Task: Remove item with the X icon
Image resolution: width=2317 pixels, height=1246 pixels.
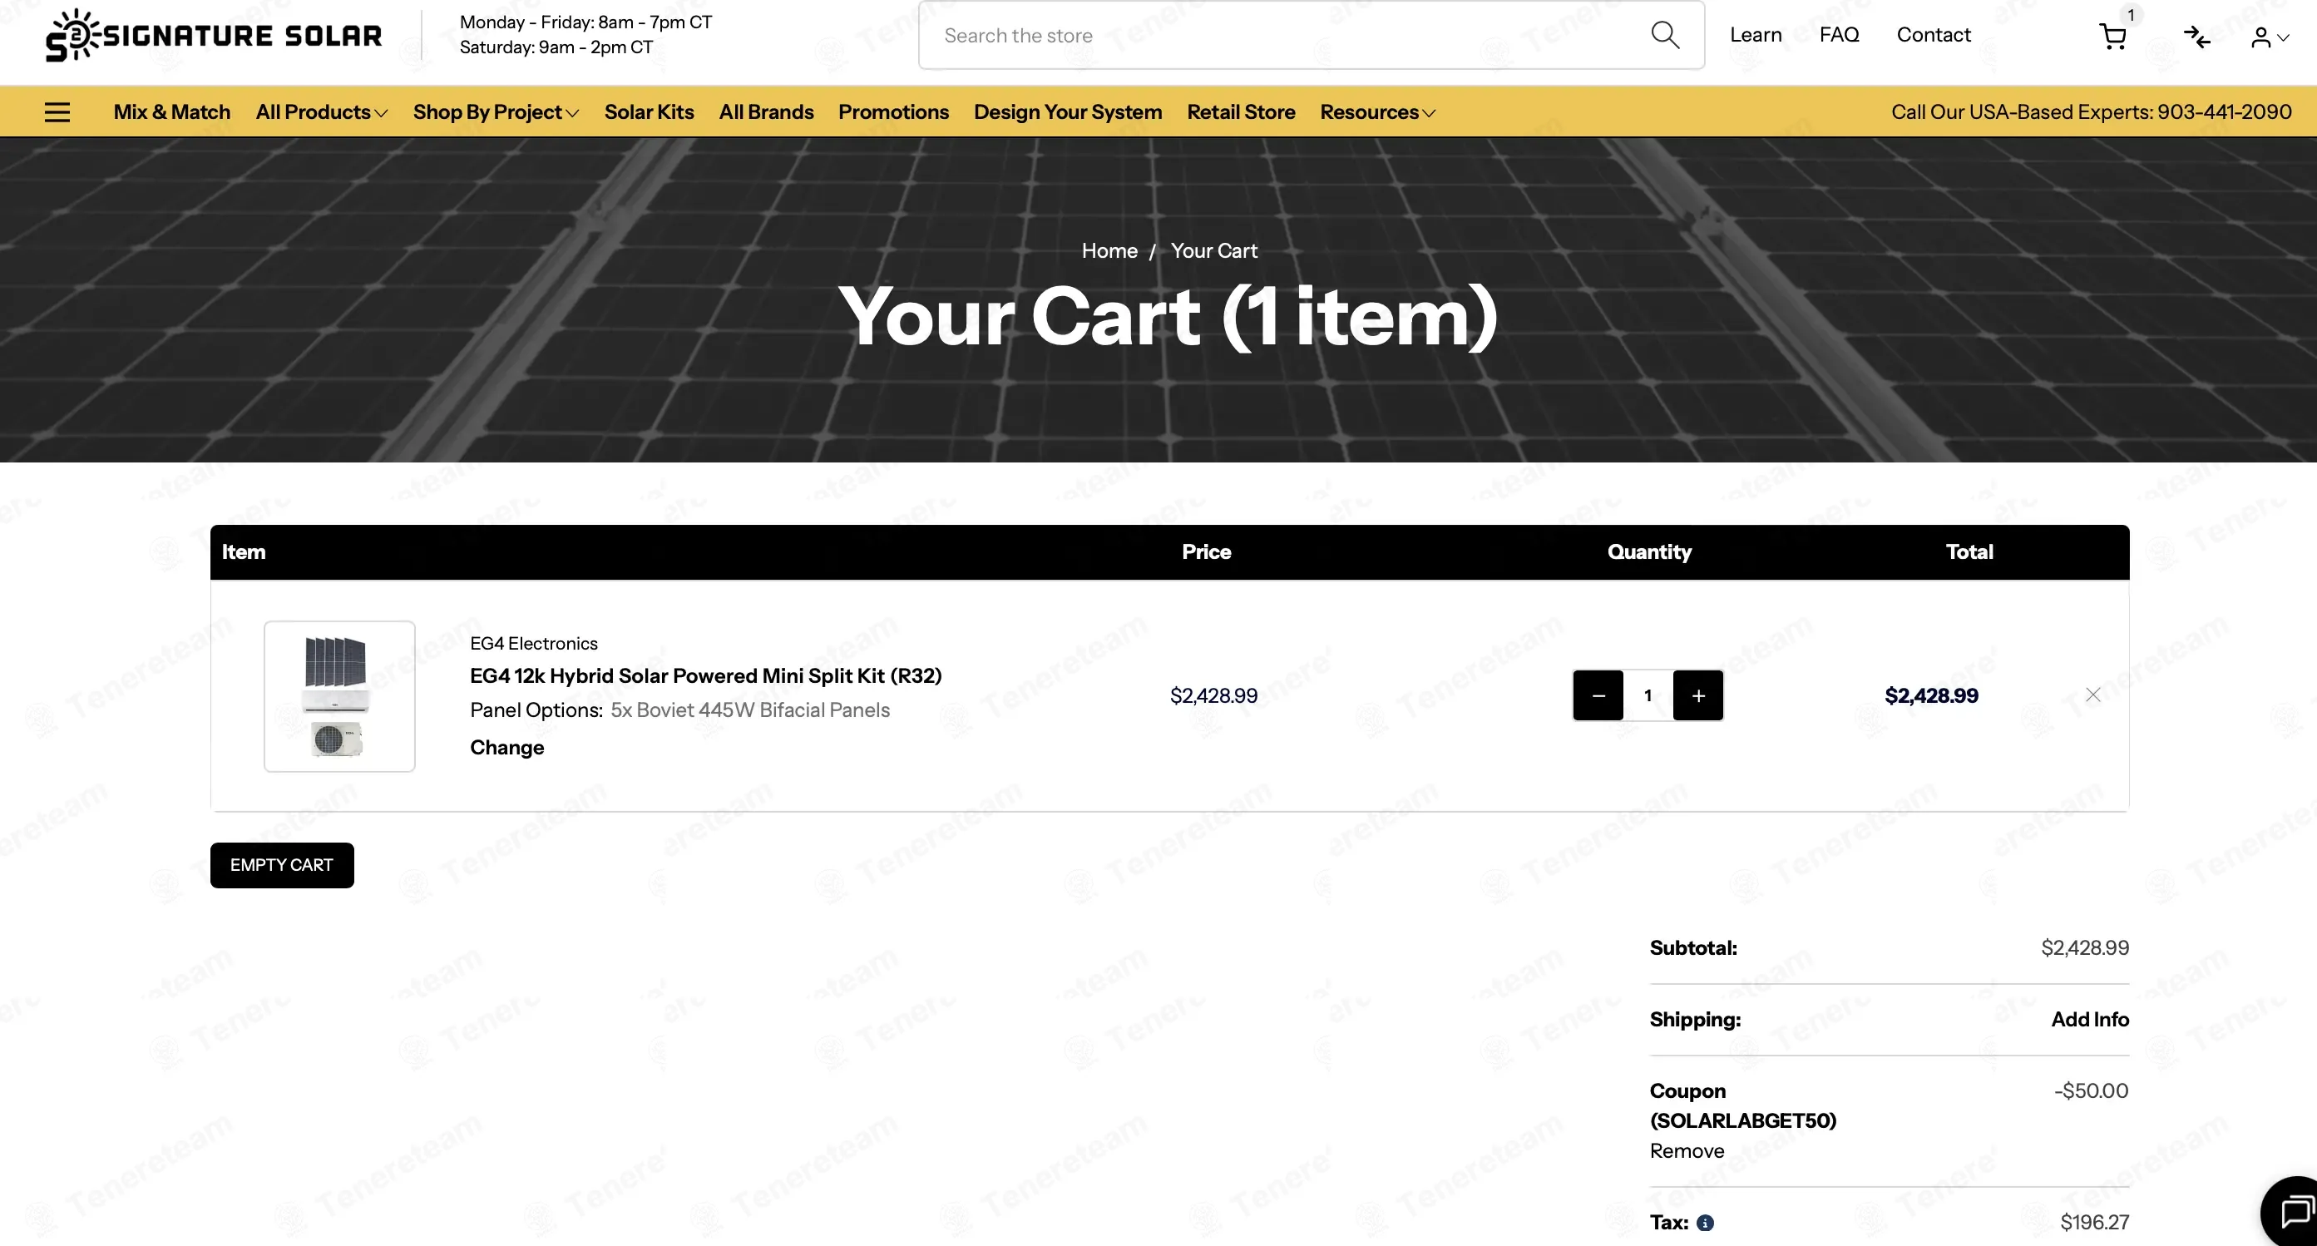Action: (x=2093, y=695)
